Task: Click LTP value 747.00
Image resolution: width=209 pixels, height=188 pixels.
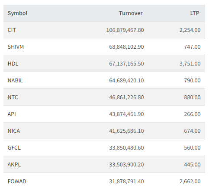Action: pos(192,47)
